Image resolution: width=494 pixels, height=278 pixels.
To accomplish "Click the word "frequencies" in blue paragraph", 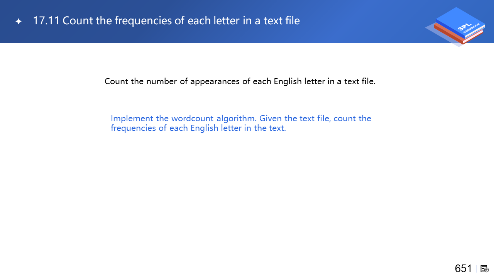I will (x=133, y=128).
